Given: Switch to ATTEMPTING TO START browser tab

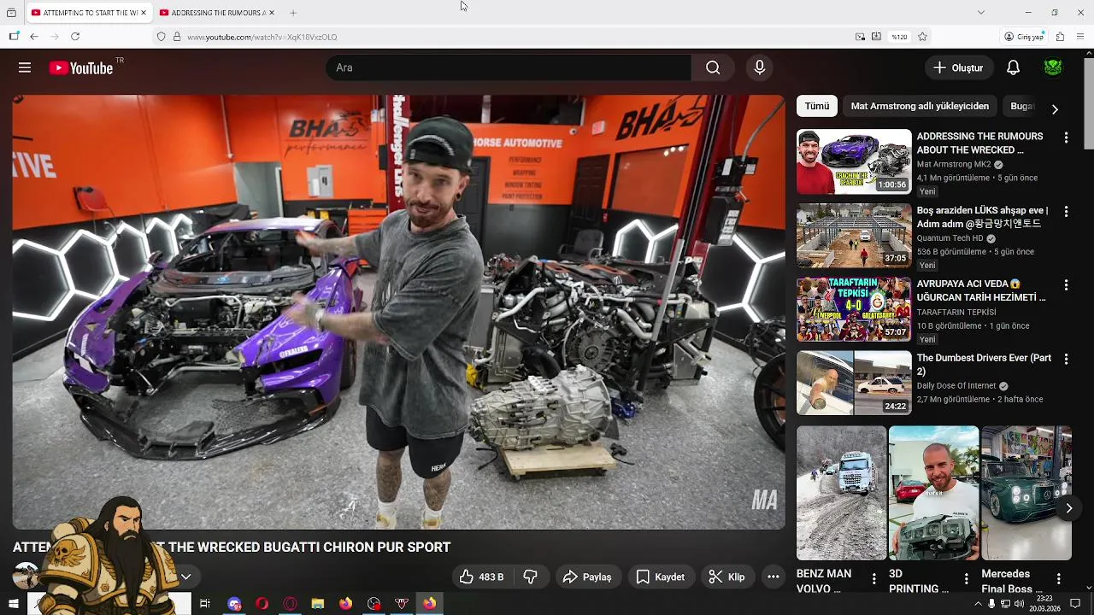Looking at the screenshot, I should pyautogui.click(x=88, y=13).
